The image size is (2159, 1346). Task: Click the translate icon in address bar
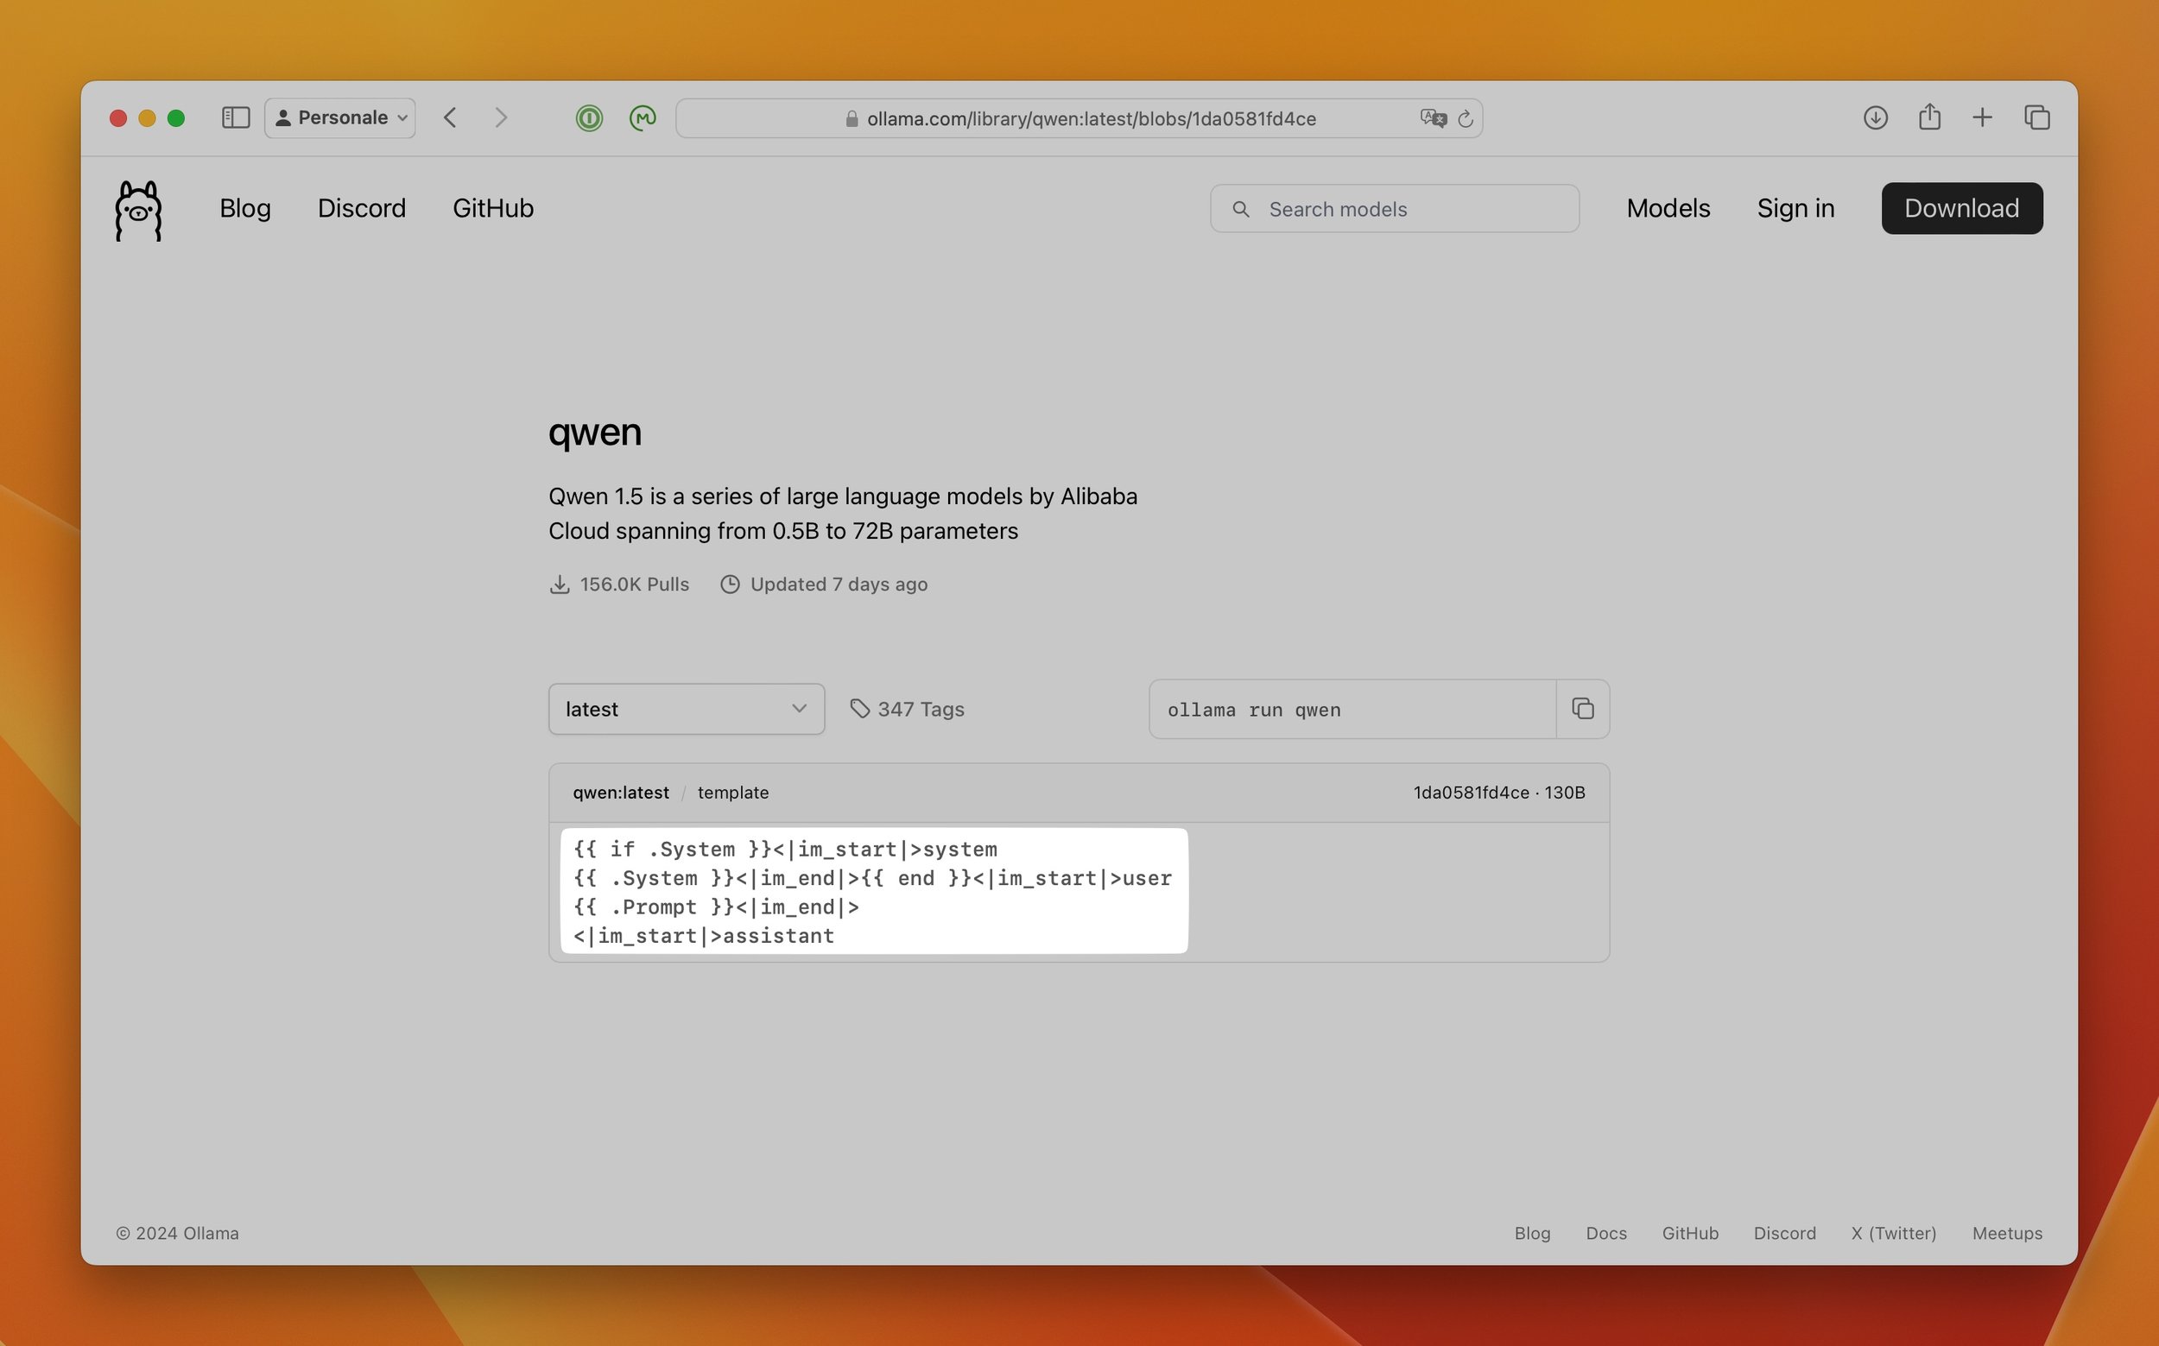coord(1433,118)
